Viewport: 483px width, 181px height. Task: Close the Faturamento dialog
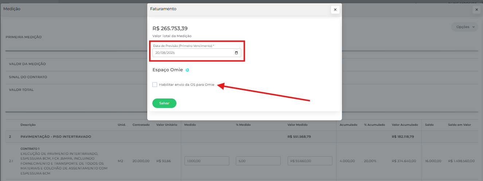click(x=335, y=10)
